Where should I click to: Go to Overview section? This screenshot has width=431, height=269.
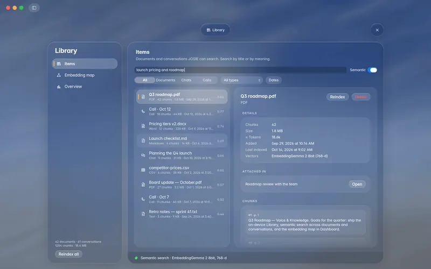(85, 87)
